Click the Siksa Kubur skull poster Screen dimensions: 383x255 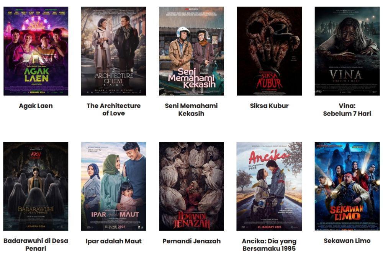pyautogui.click(x=269, y=51)
